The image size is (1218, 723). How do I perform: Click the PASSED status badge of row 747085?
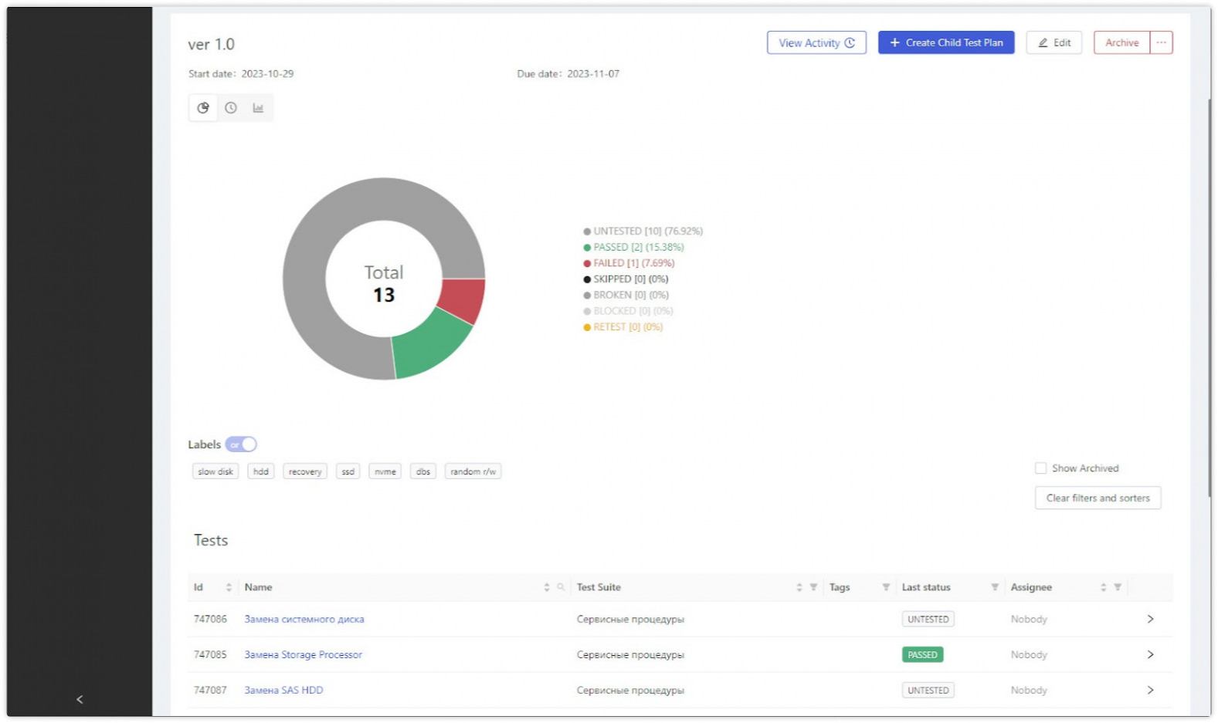pyautogui.click(x=923, y=654)
